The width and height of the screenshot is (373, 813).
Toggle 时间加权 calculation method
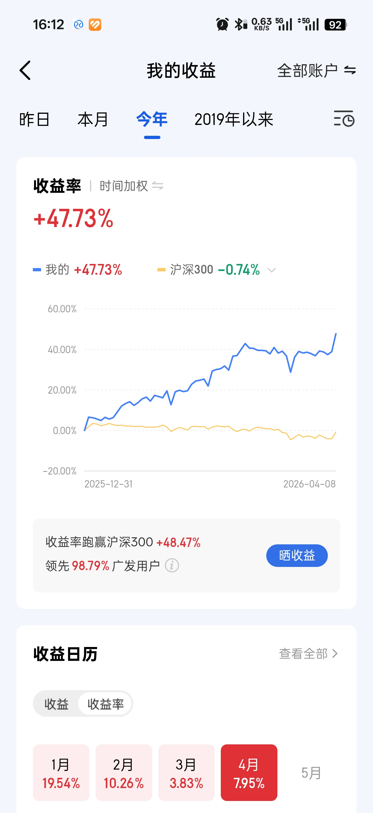tap(131, 186)
